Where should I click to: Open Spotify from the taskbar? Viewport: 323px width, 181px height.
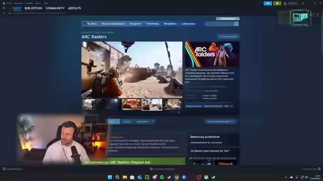click(161, 177)
